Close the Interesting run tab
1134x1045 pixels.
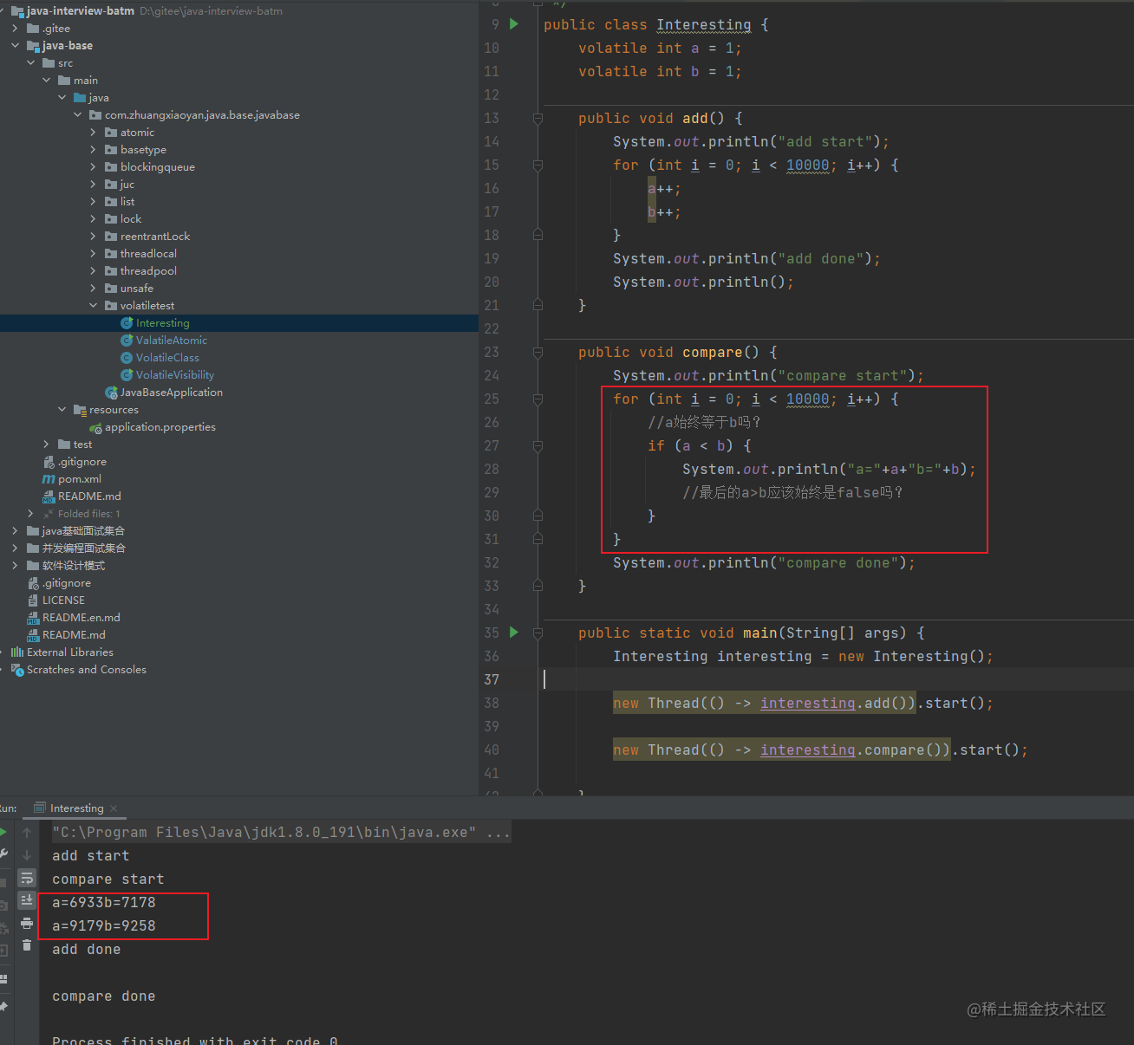(114, 808)
